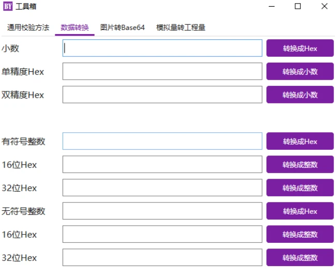Click the 单精度Hex label

[23, 71]
